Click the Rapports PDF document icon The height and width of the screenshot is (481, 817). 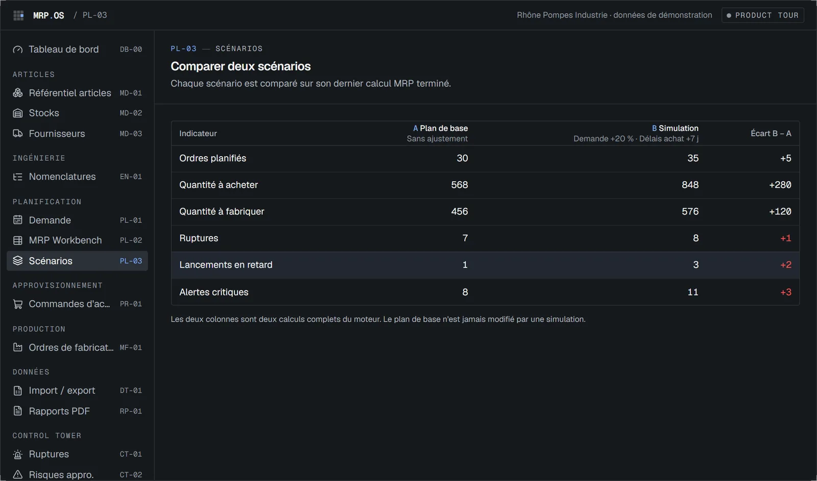tap(18, 411)
